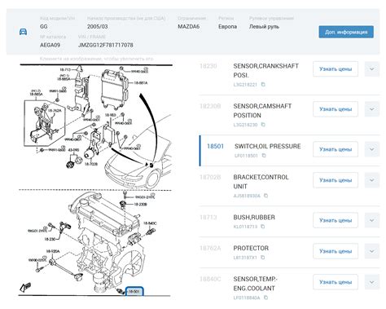Click Узнать цены for PROTECTOR
This screenshot has height=309, width=386.
point(336,251)
